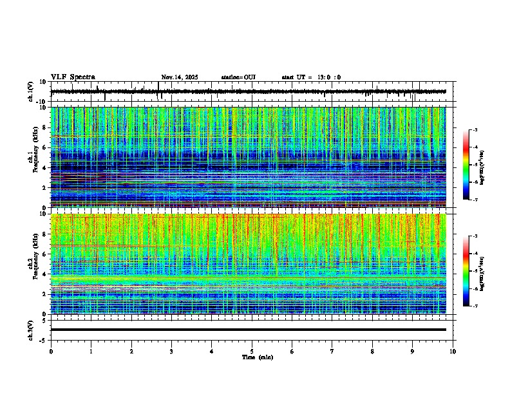Viewport: 510px width, 394px height.
Task: Click the "-5" tick on ch.3(V) axis
Action: tap(43, 340)
